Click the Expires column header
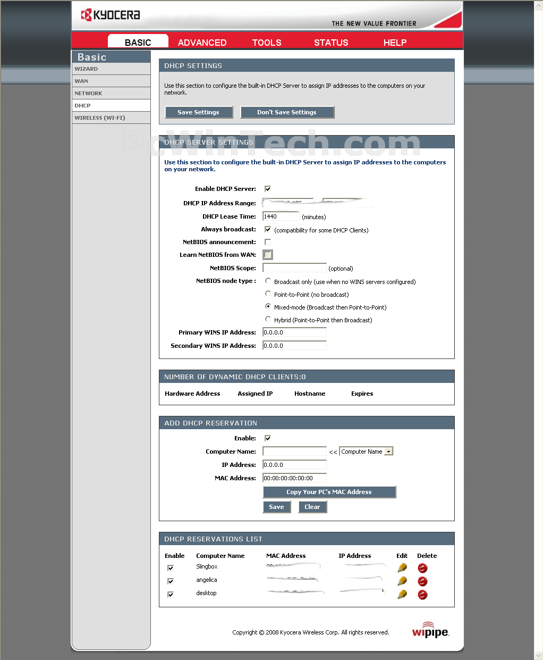 (x=362, y=394)
